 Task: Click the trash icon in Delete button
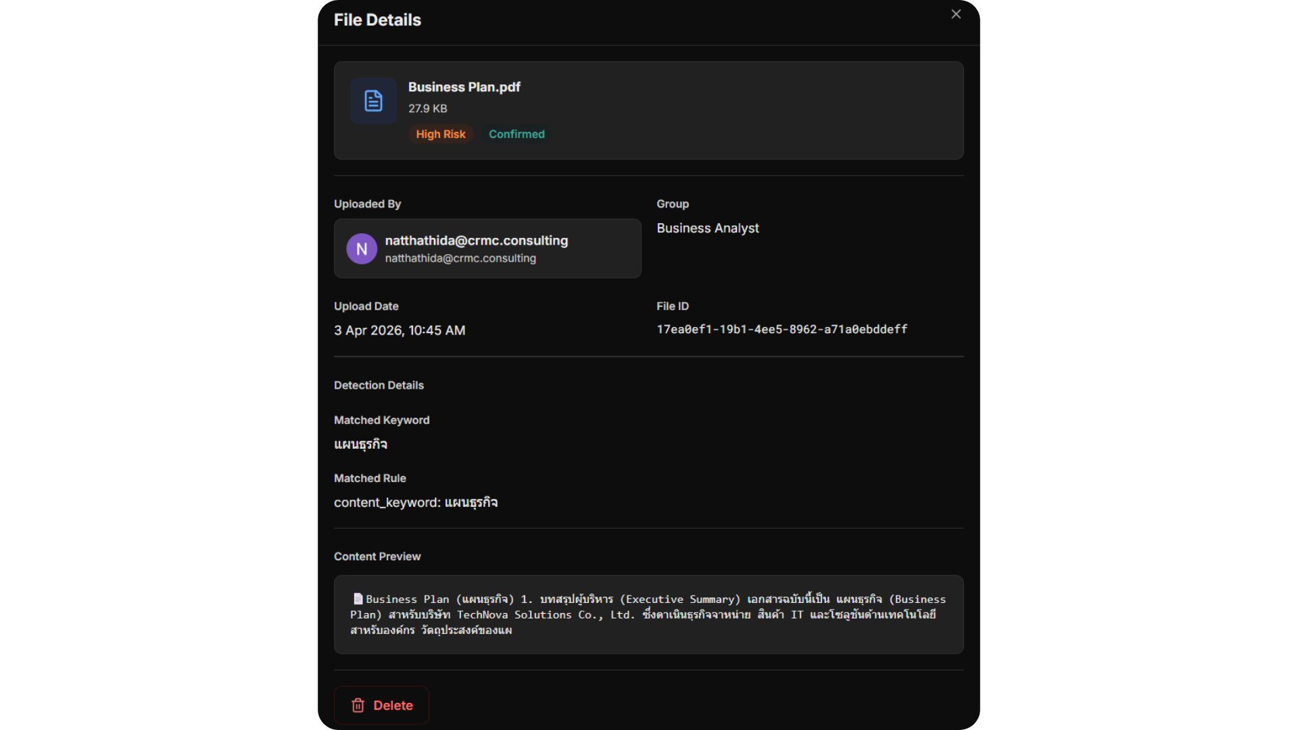[x=358, y=705]
